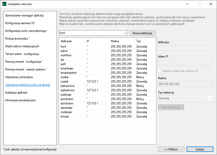Open Konfiguracja ruchu wewnętrznego step

click(27, 31)
